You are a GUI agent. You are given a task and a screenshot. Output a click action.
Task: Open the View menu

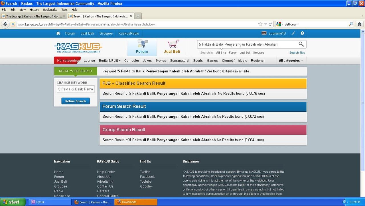(x=23, y=10)
